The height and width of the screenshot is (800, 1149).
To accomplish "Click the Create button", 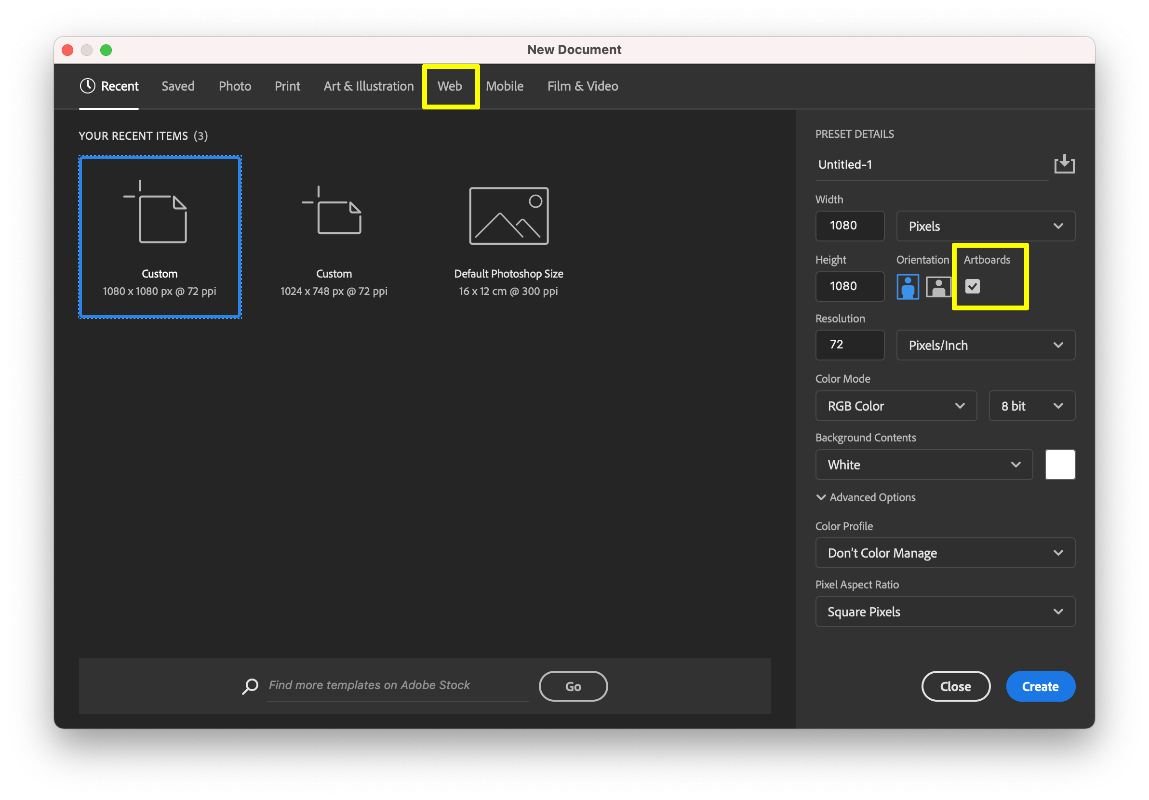I will click(1040, 686).
